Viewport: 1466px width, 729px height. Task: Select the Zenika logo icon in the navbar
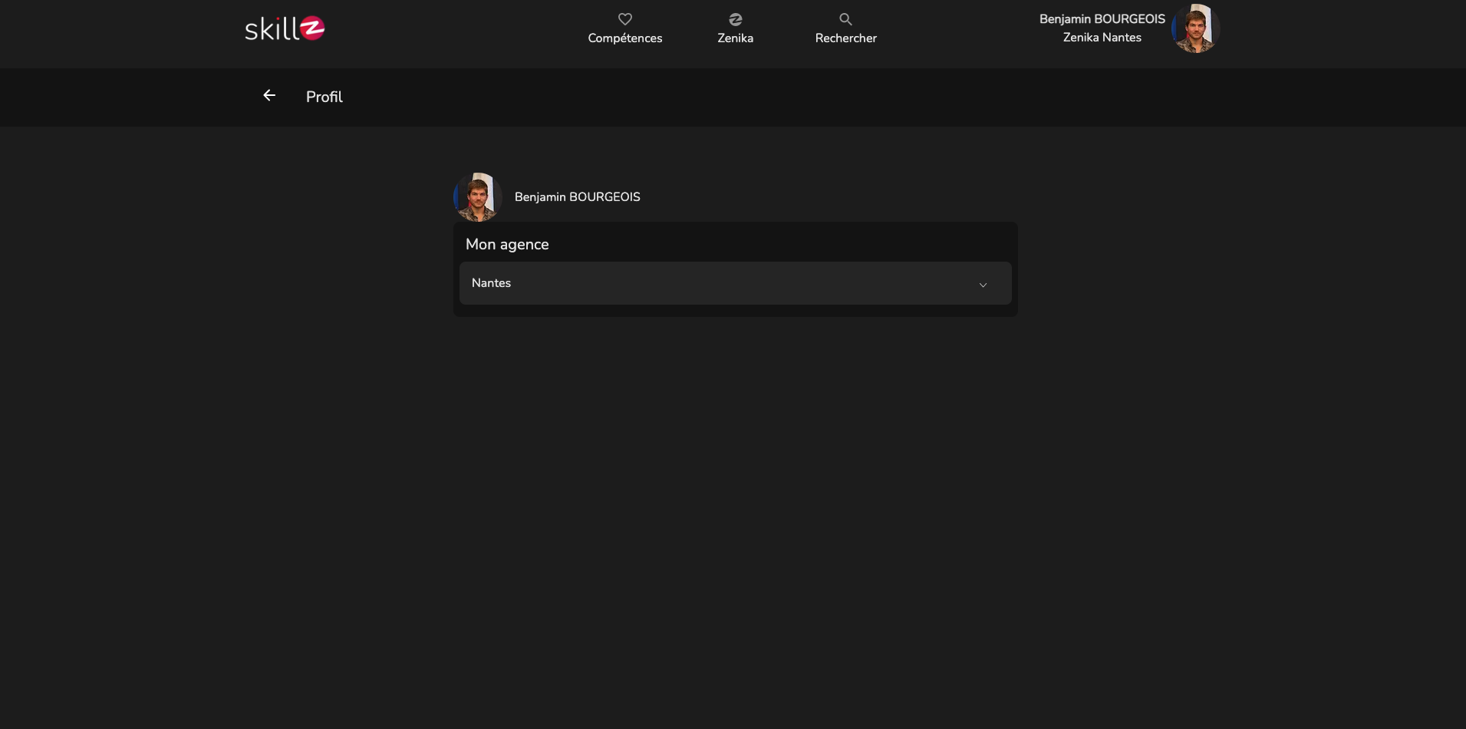[x=735, y=19]
